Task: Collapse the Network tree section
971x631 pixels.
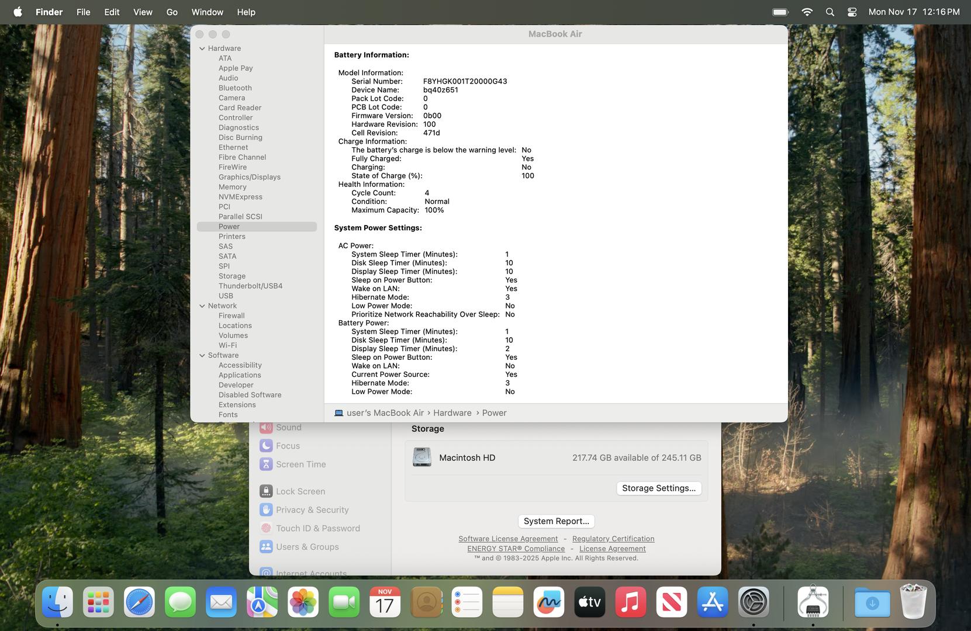Action: click(x=202, y=306)
